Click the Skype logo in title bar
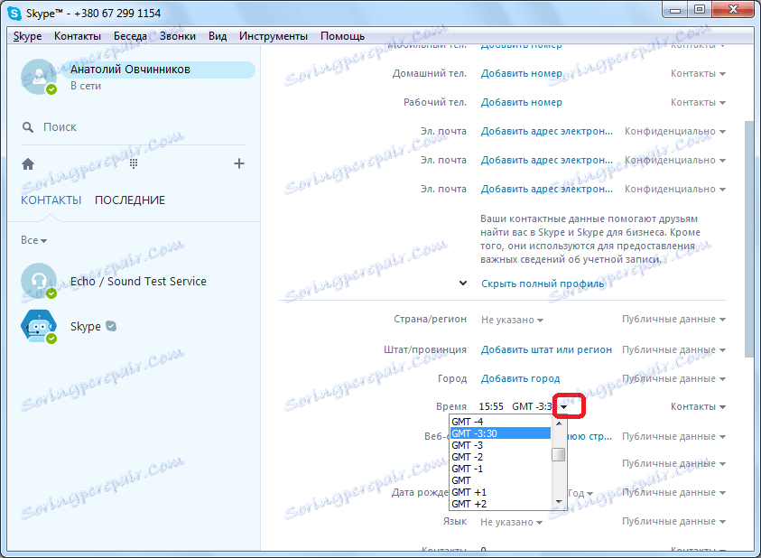 click(14, 14)
